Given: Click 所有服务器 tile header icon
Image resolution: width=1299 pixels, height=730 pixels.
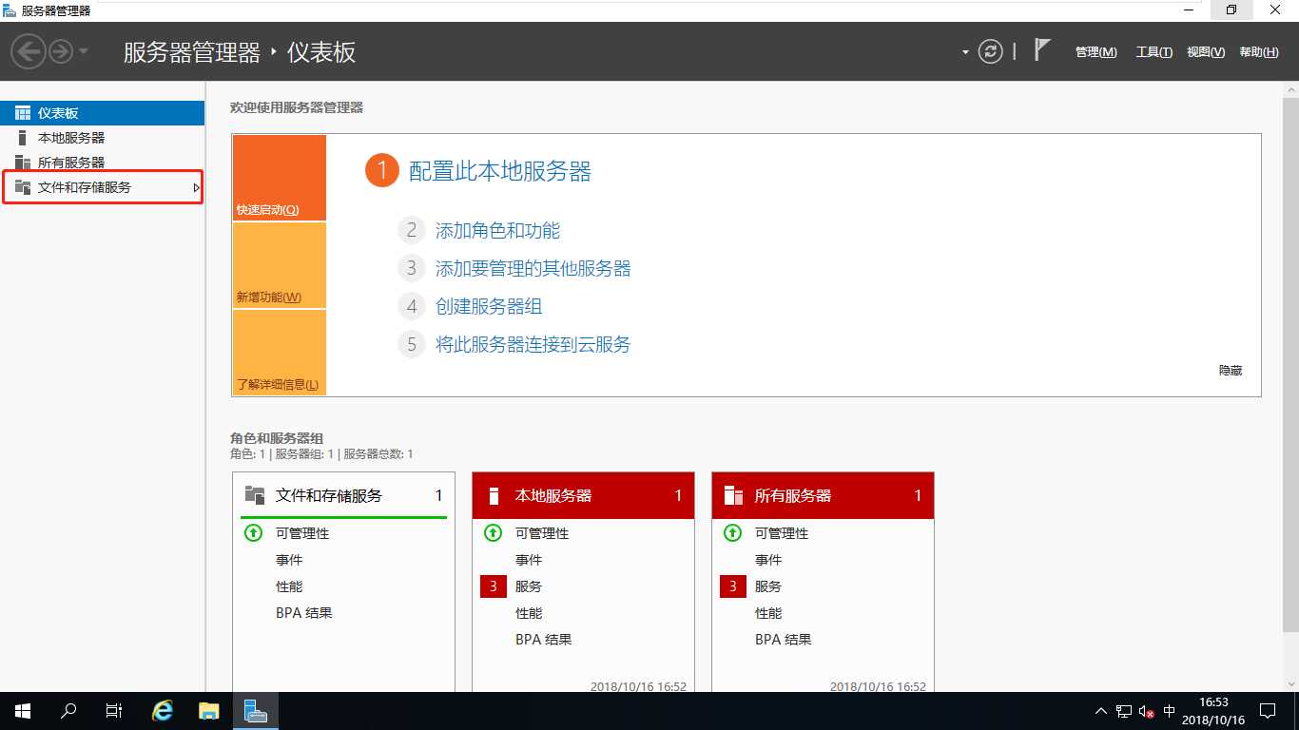Looking at the screenshot, I should pos(733,495).
